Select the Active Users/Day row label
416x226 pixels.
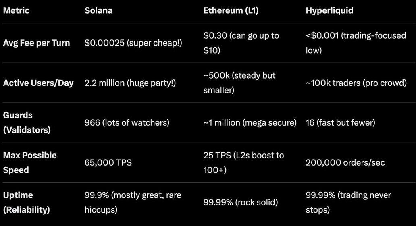tap(38, 83)
